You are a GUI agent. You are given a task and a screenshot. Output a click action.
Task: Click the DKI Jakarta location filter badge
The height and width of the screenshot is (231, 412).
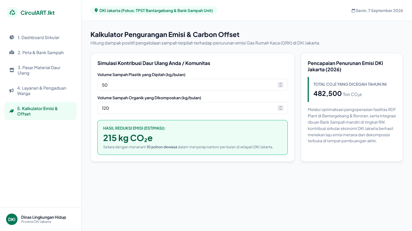154,11
